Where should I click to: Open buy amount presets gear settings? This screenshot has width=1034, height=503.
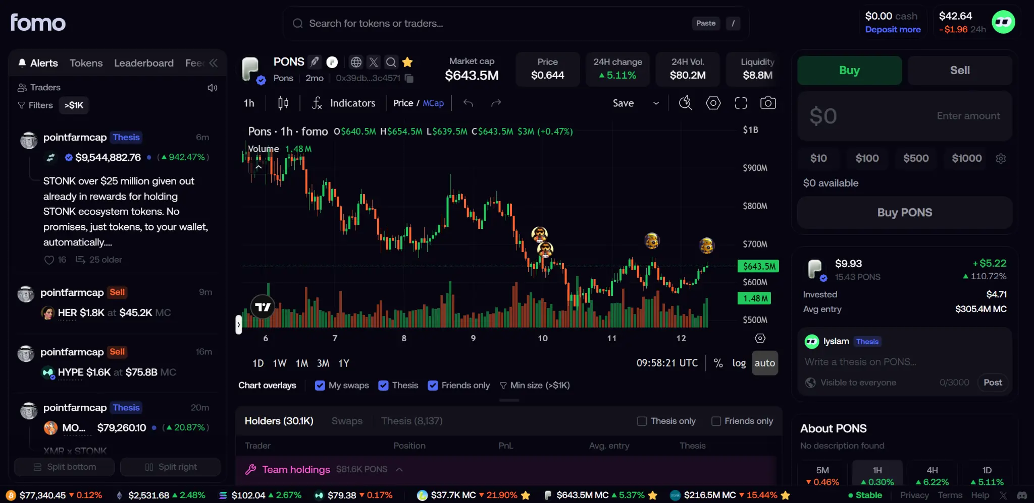tap(1001, 158)
